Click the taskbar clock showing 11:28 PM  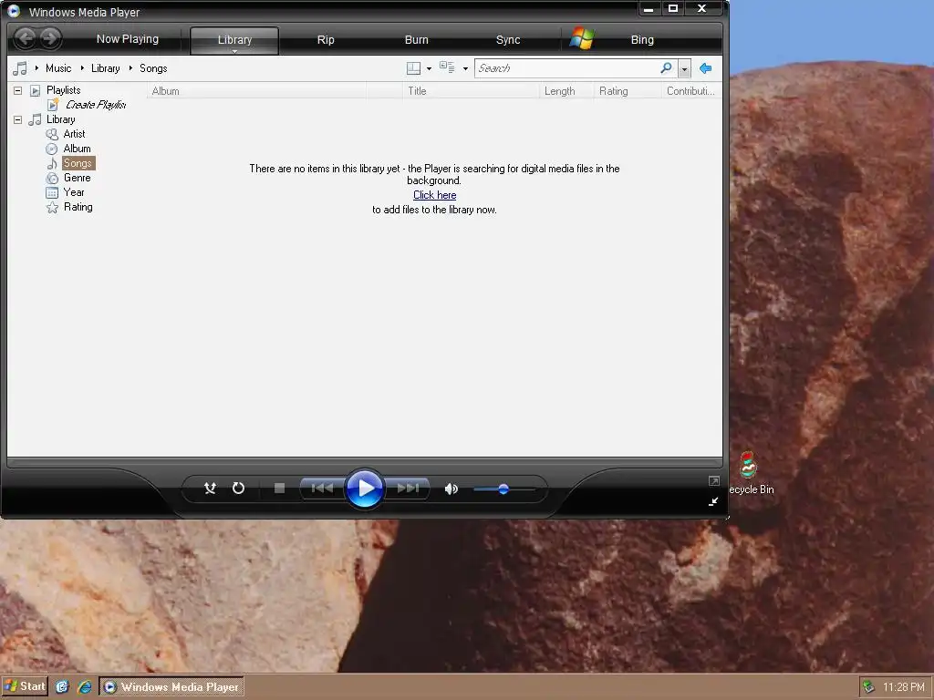click(x=904, y=687)
